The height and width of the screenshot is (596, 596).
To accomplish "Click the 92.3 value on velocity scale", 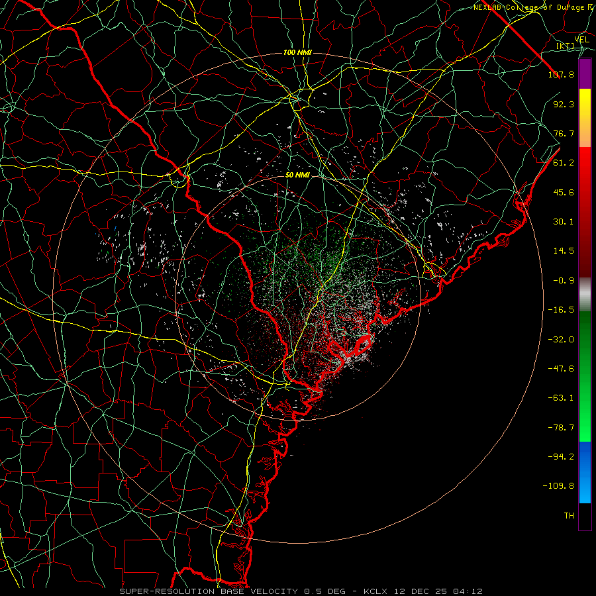I will 564,104.
